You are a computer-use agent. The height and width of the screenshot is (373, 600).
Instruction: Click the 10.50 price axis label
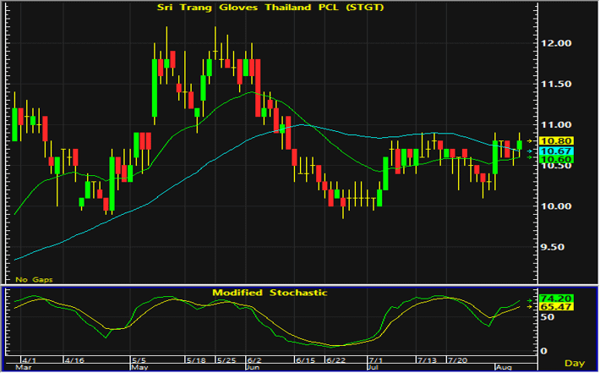[556, 166]
